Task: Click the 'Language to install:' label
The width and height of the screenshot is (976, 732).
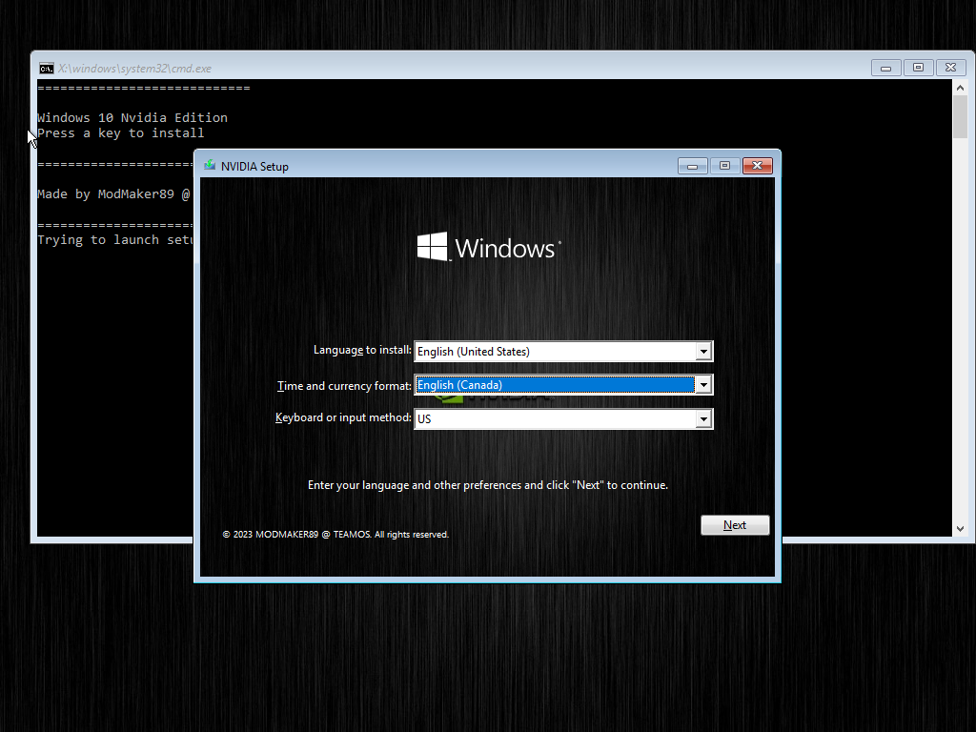Action: coord(362,350)
